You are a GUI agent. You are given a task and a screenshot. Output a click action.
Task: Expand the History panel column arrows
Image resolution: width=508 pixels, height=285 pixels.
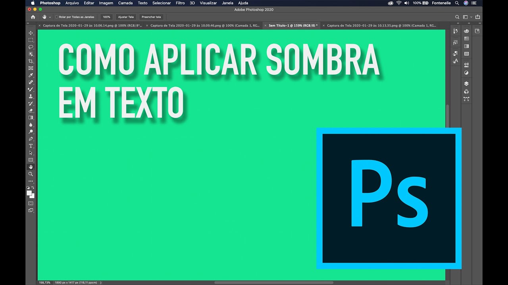[458, 24]
